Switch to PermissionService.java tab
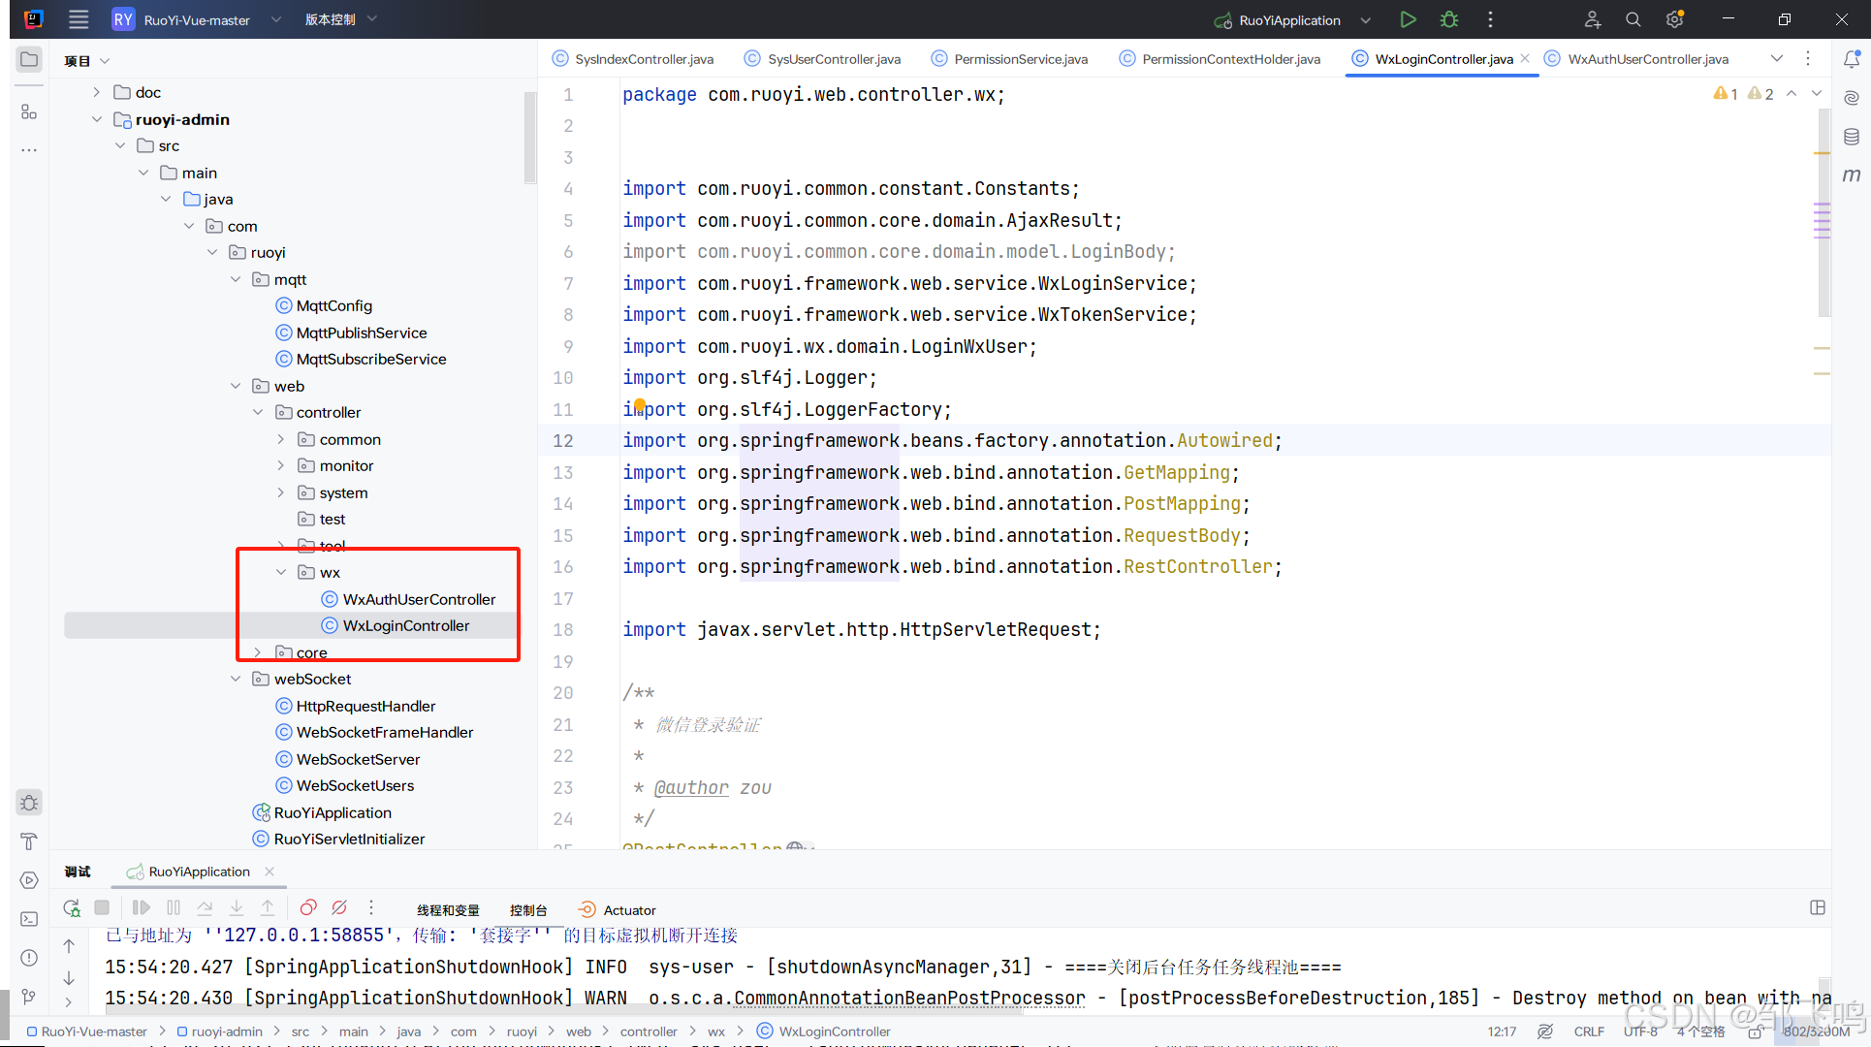1871x1047 pixels. point(1010,59)
